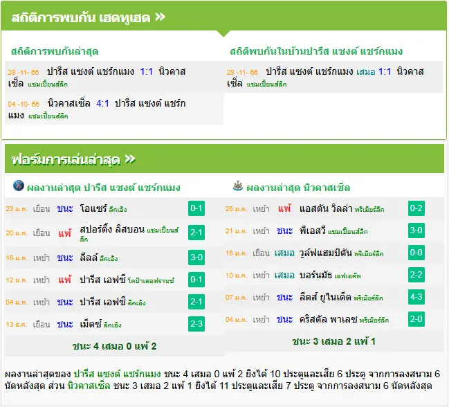449x407 pixels.
Task: Click double-arrow icon beside ฟอร์มการเล่นล่าสุด header
Action: (x=130, y=159)
